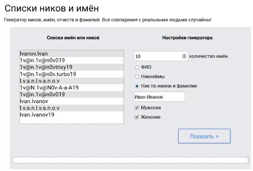Choose Ник по имени и фамилии option

coord(137,86)
